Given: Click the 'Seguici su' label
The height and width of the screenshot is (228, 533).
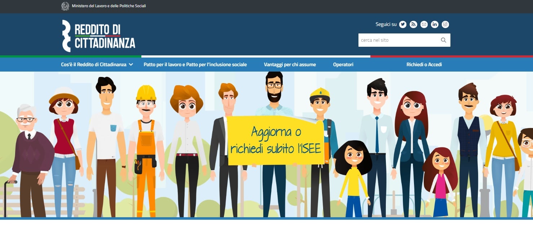Looking at the screenshot, I should (x=386, y=24).
